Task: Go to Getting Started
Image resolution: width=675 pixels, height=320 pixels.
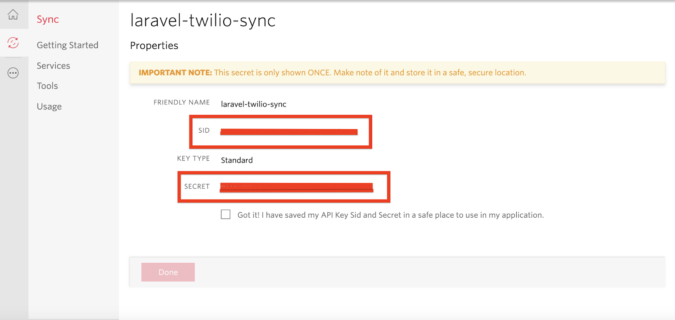Action: (x=67, y=45)
